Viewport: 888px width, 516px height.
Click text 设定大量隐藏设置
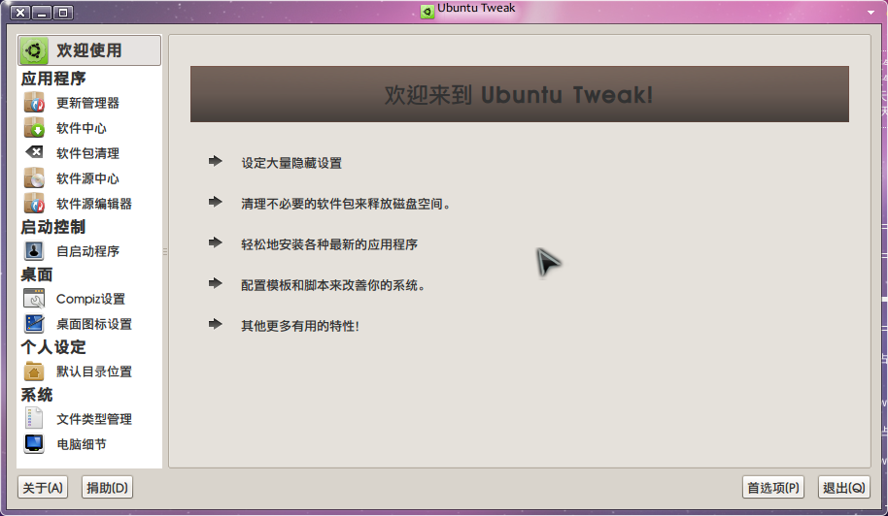(291, 163)
